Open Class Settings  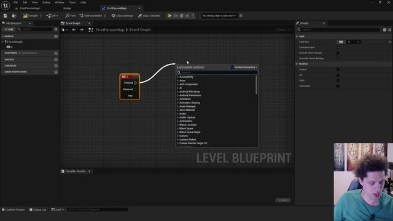122,16
